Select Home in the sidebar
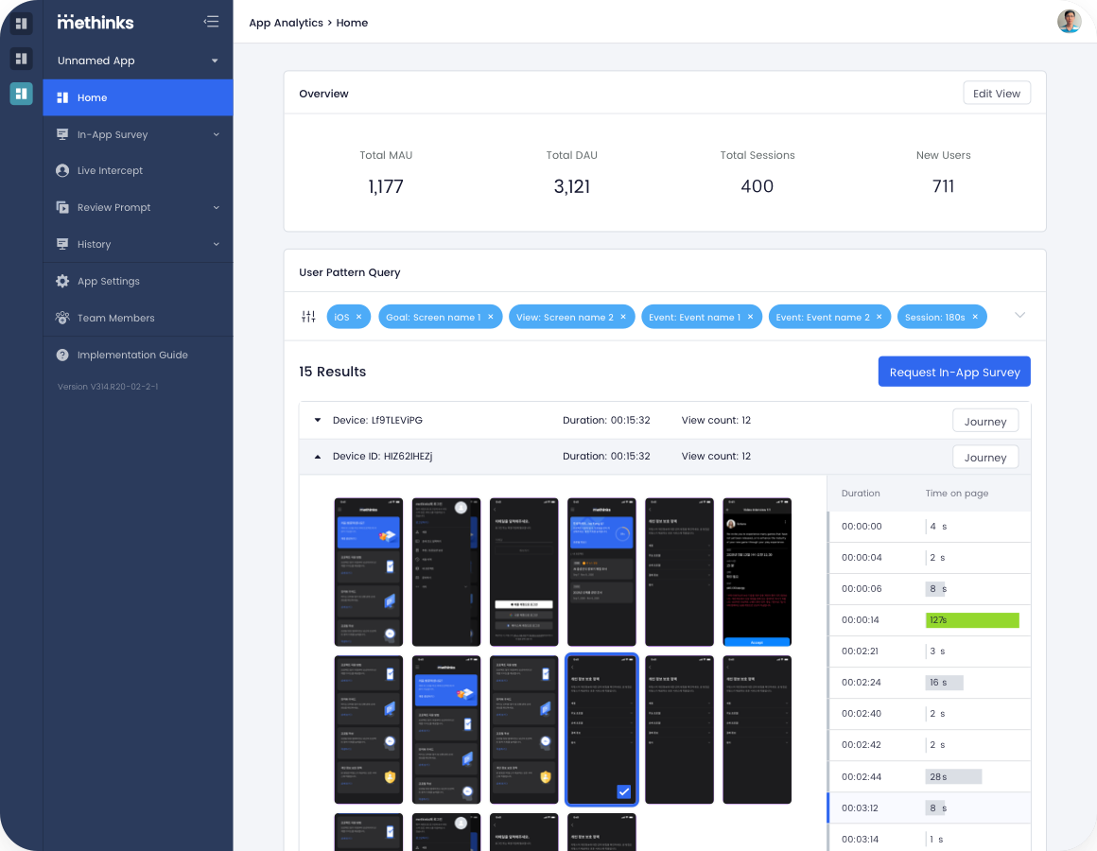Viewport: 1097px width, 851px height. click(x=138, y=98)
